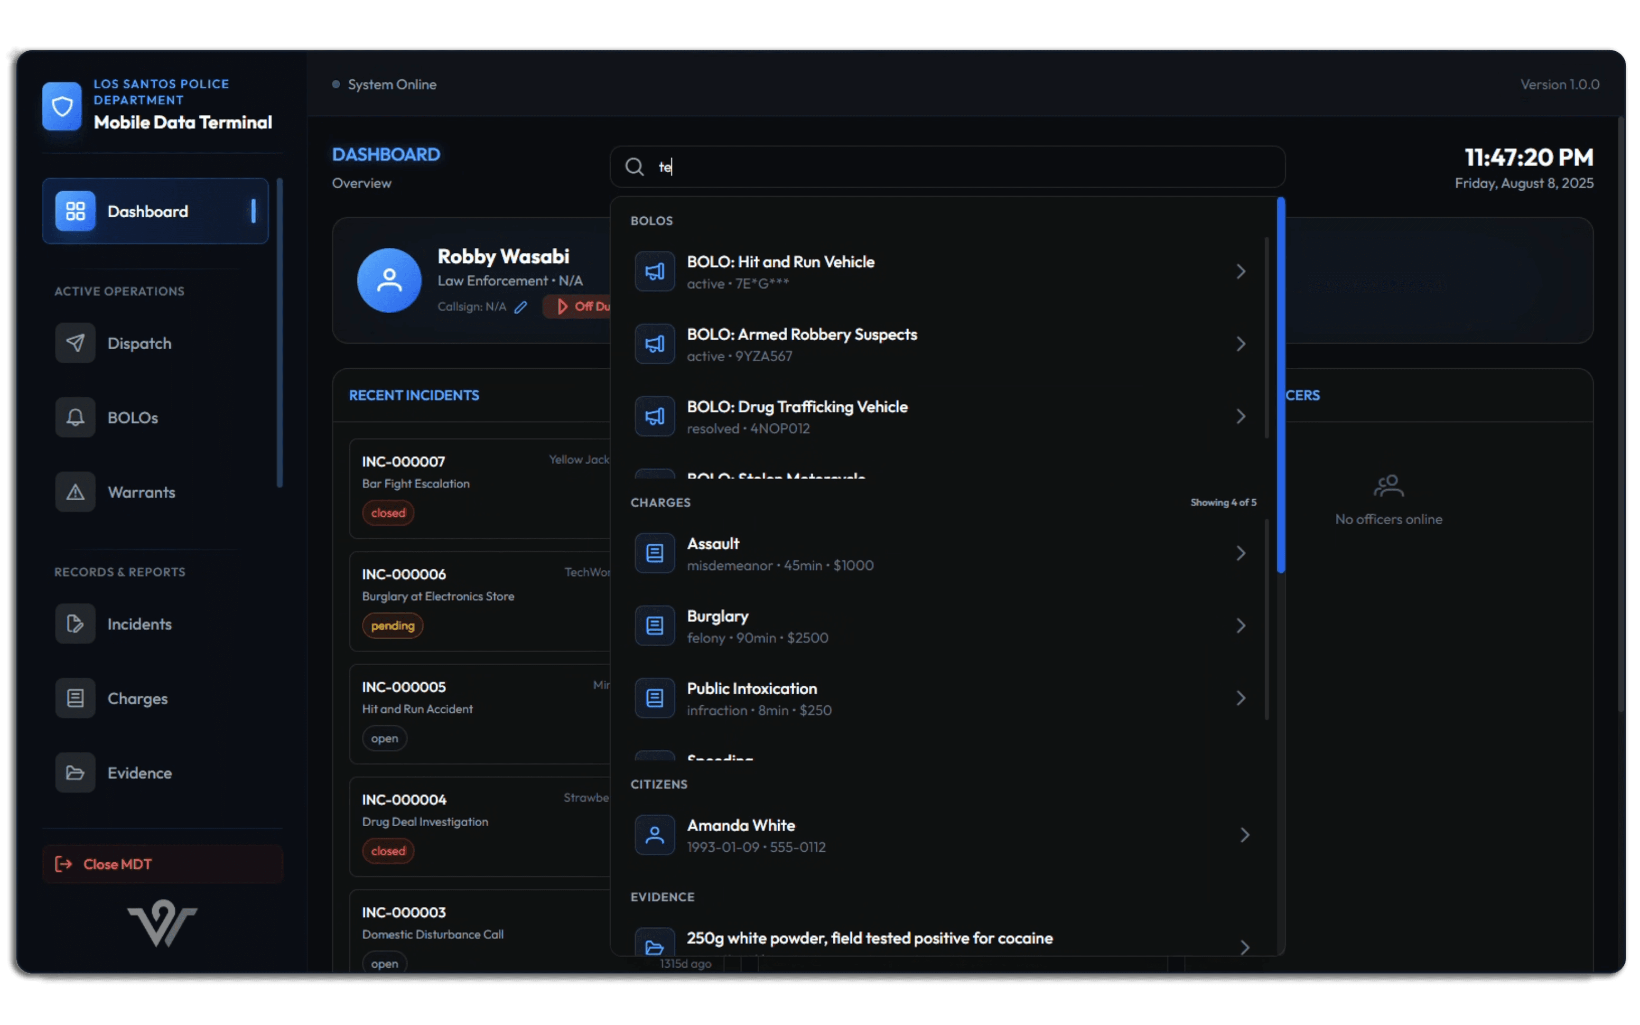Select BOLO: Drug Trafficking Vehicle result
Image resolution: width=1640 pixels, height=1025 pixels.
pyautogui.click(x=942, y=417)
